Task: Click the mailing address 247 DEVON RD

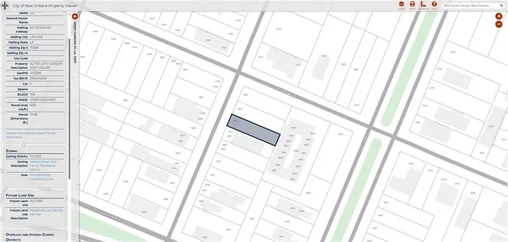Action: click(x=40, y=28)
